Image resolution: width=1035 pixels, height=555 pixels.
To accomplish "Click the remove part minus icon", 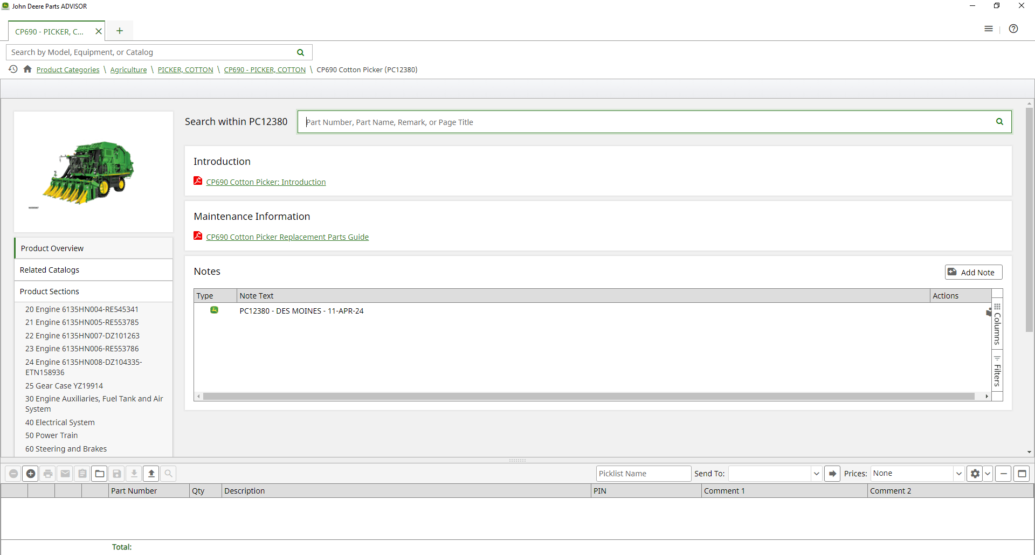I will click(x=13, y=474).
